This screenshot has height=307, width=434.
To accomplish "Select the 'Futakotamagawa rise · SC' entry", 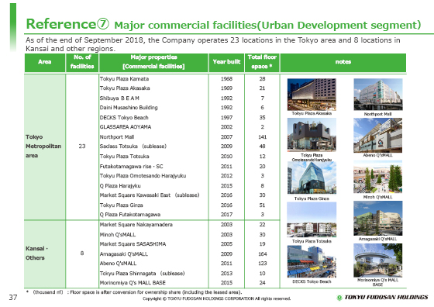I will pyautogui.click(x=132, y=167).
